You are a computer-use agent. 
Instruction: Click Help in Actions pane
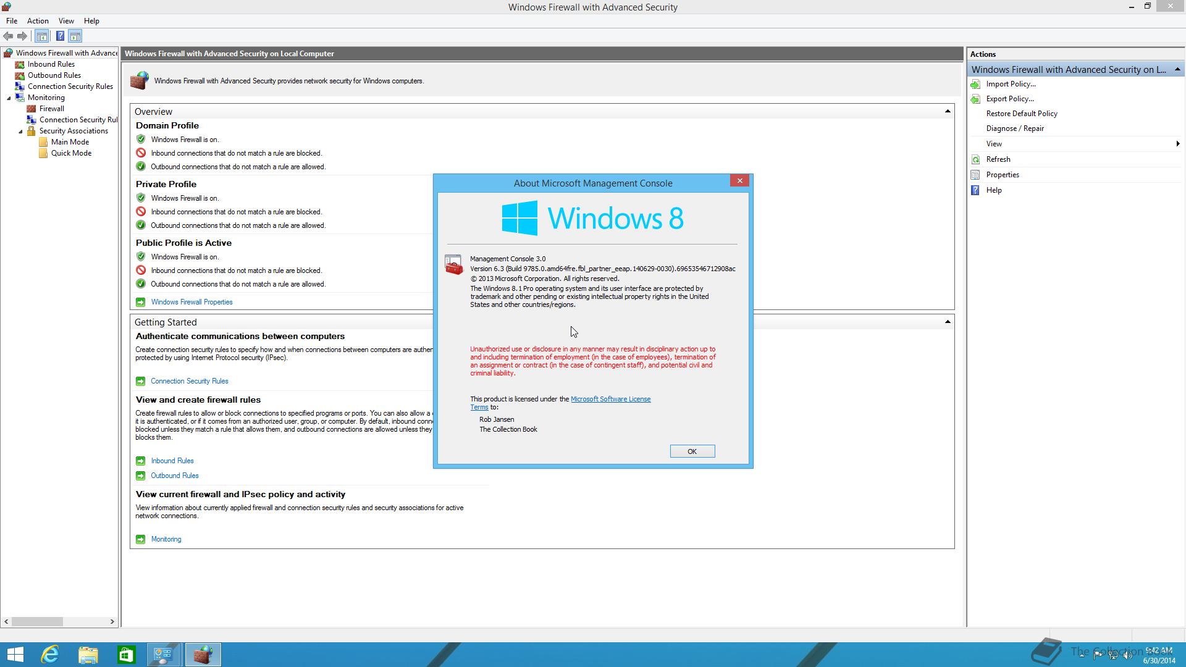(994, 190)
